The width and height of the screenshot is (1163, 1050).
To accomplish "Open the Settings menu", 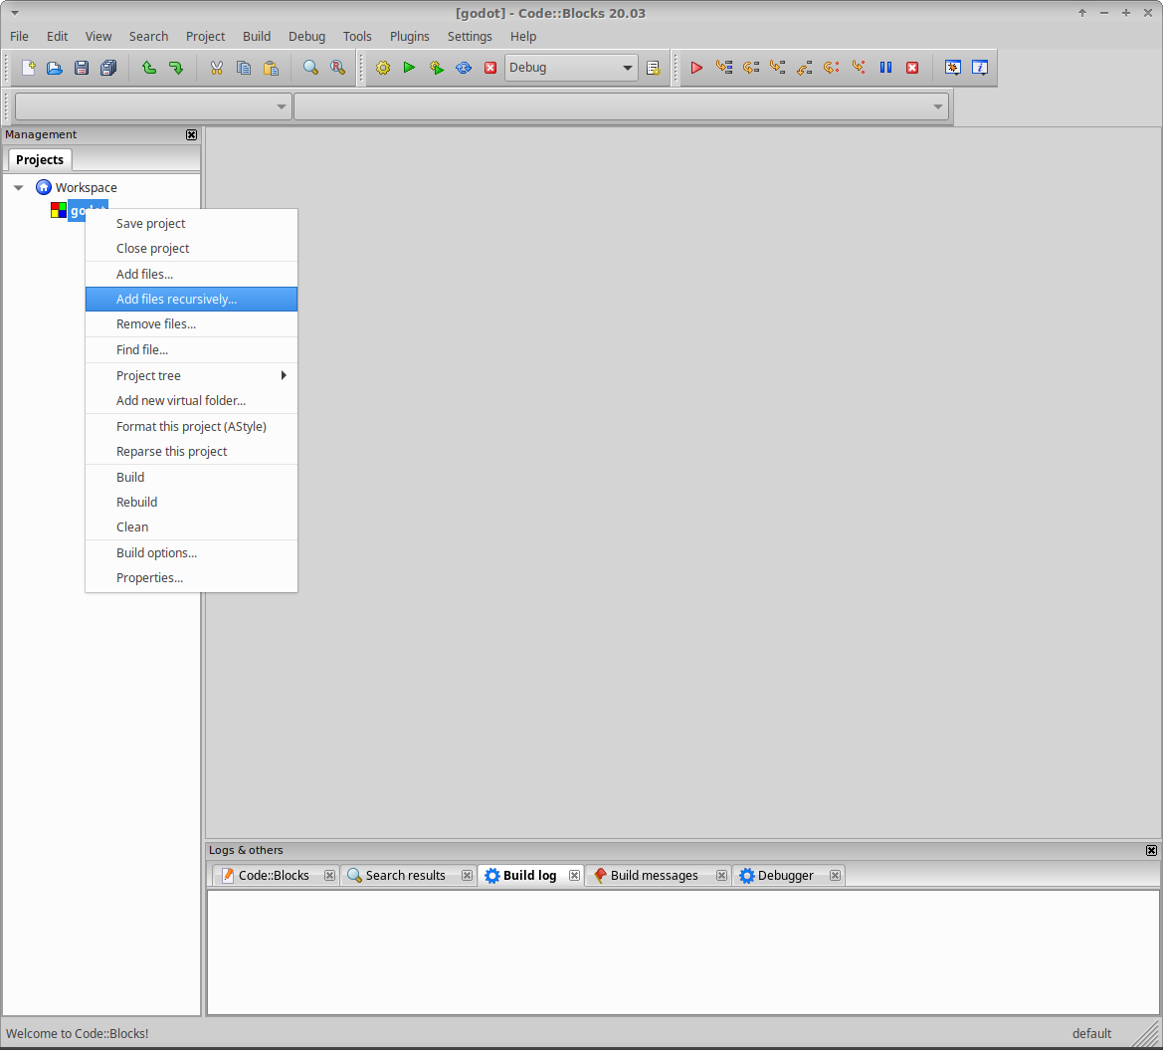I will click(x=470, y=36).
